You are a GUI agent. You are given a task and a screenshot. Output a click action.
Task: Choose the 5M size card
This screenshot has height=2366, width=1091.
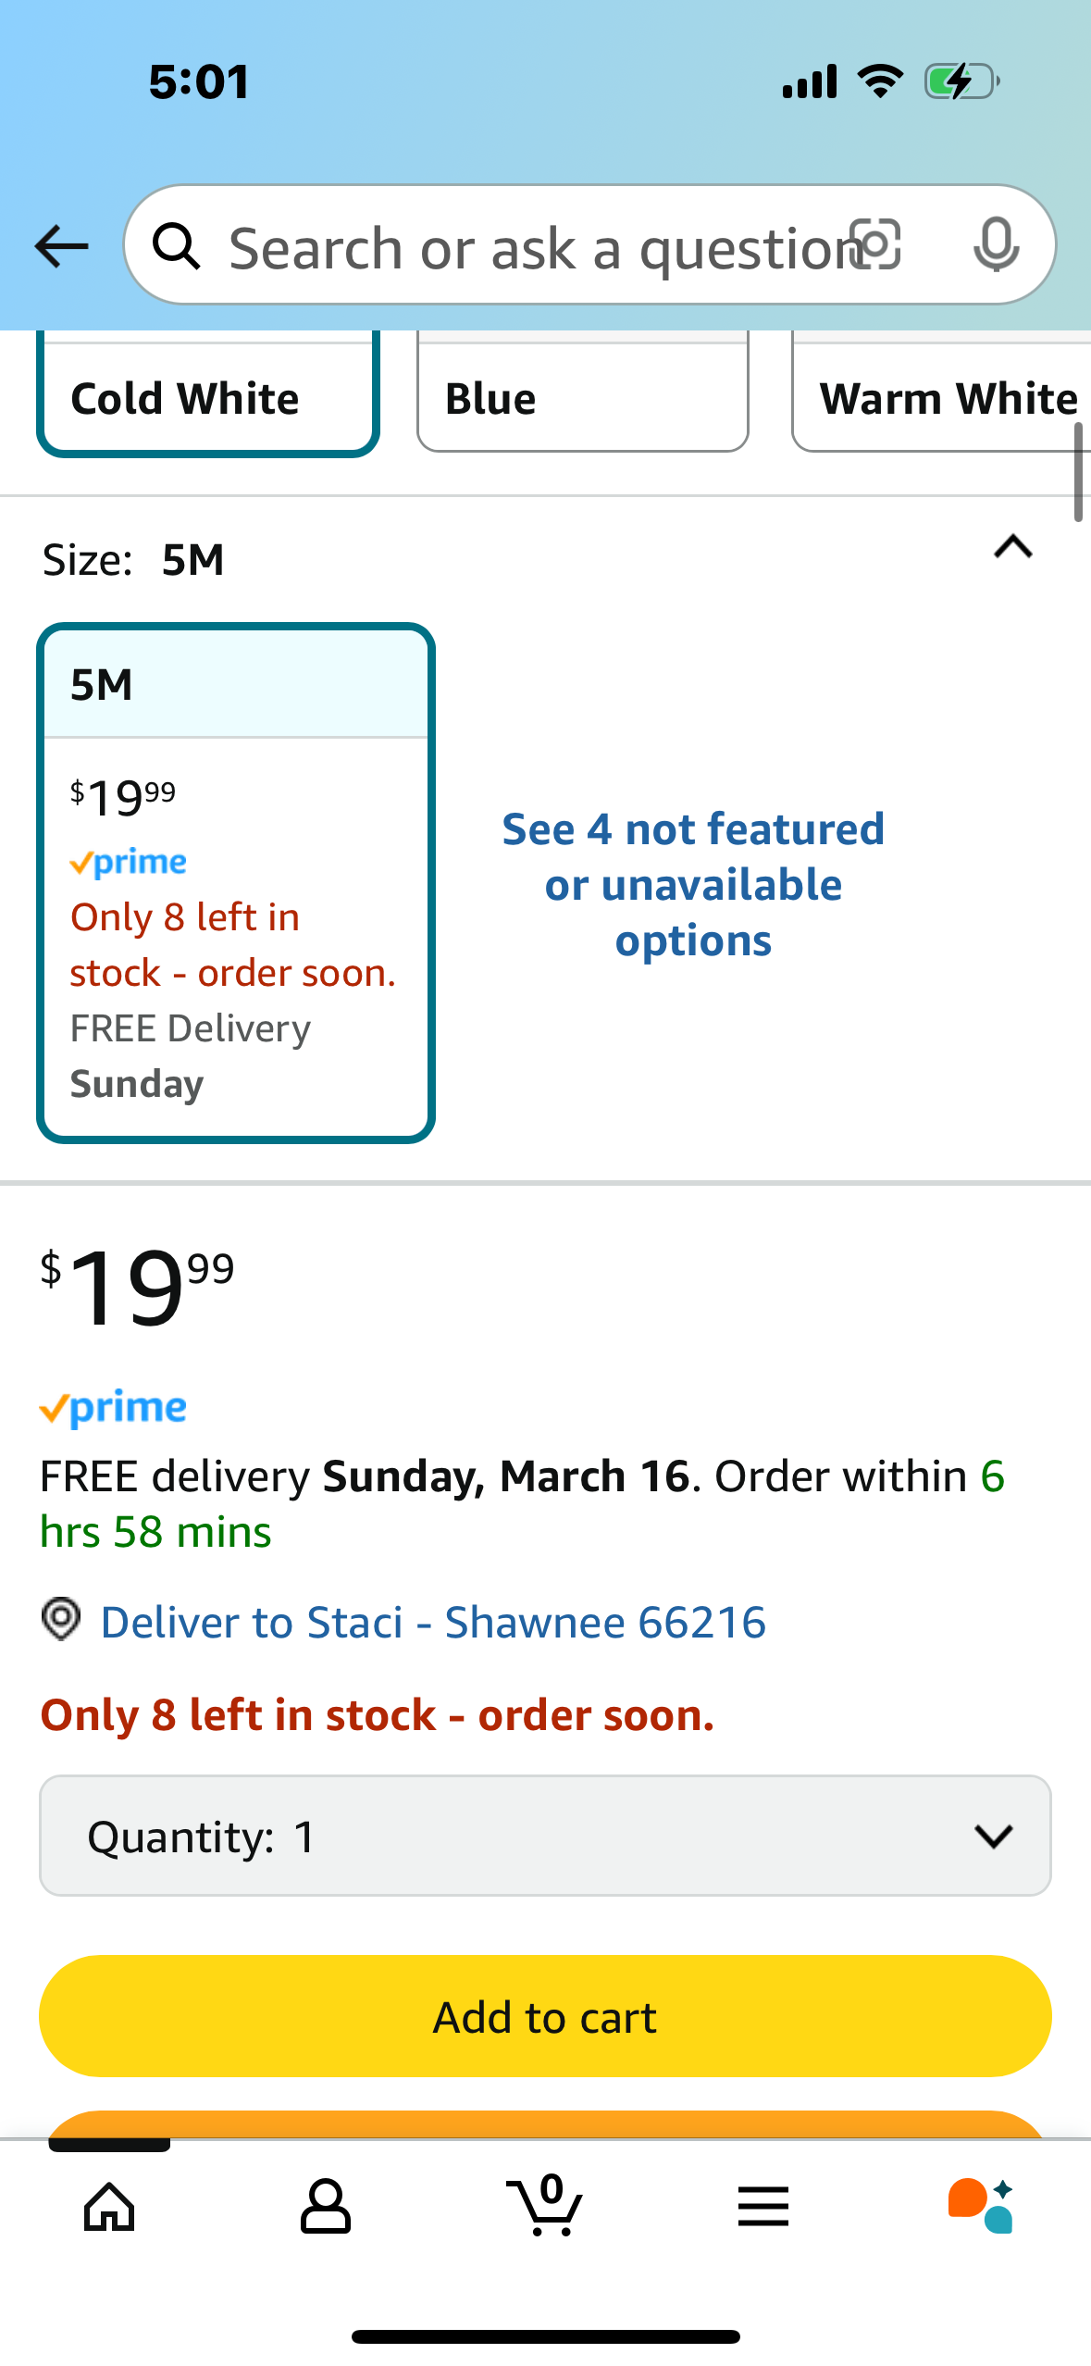click(x=236, y=883)
